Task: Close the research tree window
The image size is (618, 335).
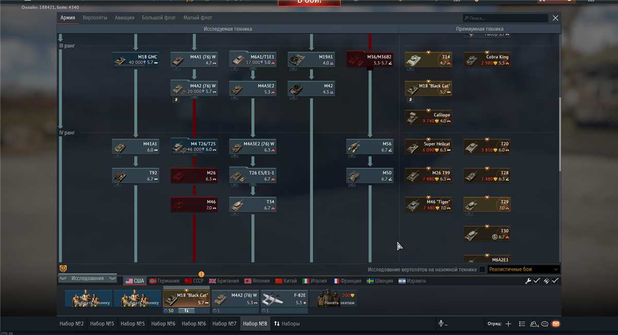Action: coord(555,18)
